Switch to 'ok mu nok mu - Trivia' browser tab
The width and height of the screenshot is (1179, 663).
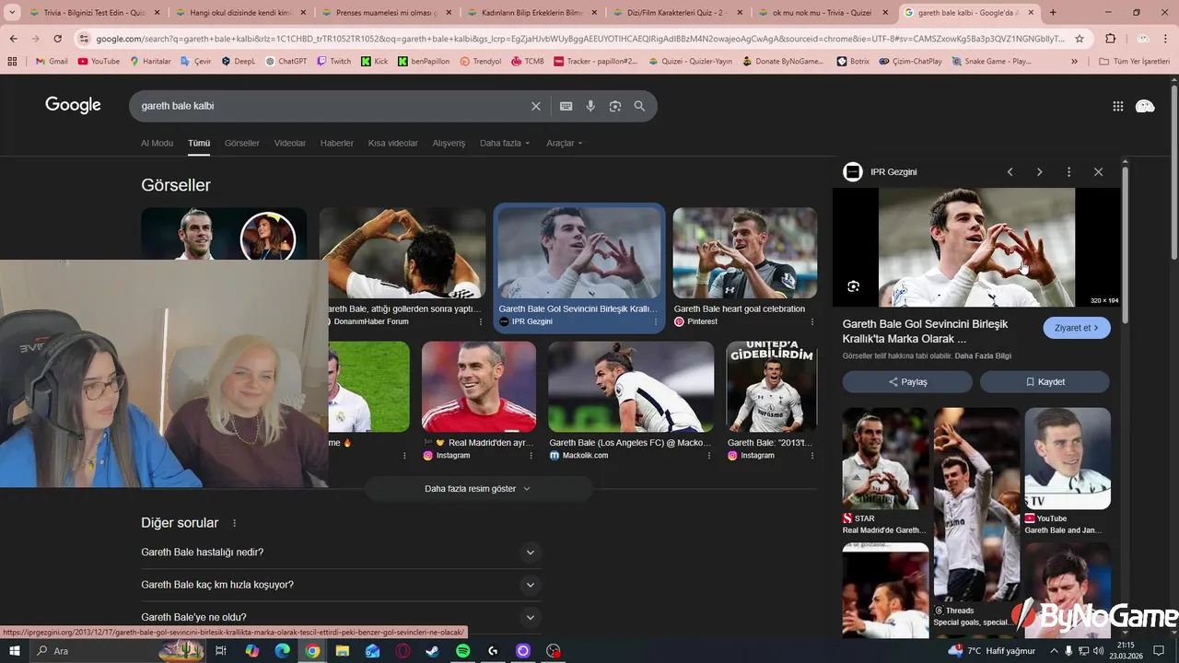coord(822,13)
